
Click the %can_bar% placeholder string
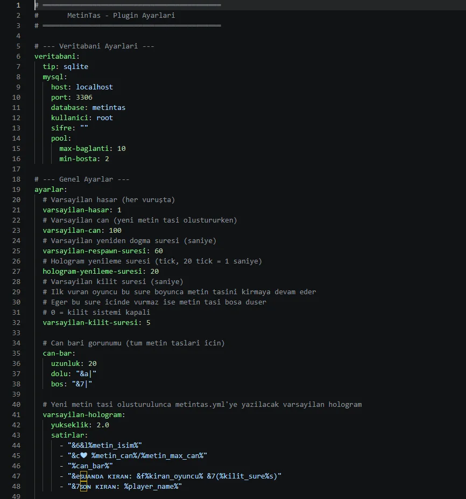90,466
